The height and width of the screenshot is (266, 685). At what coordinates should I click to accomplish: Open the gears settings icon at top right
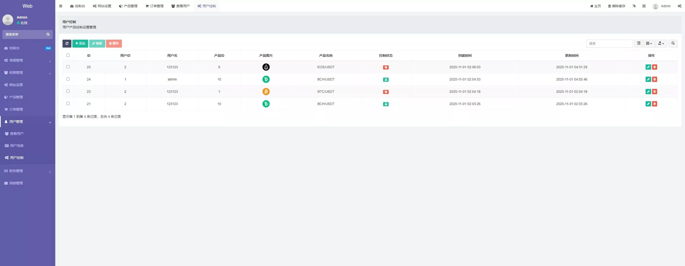tap(679, 6)
